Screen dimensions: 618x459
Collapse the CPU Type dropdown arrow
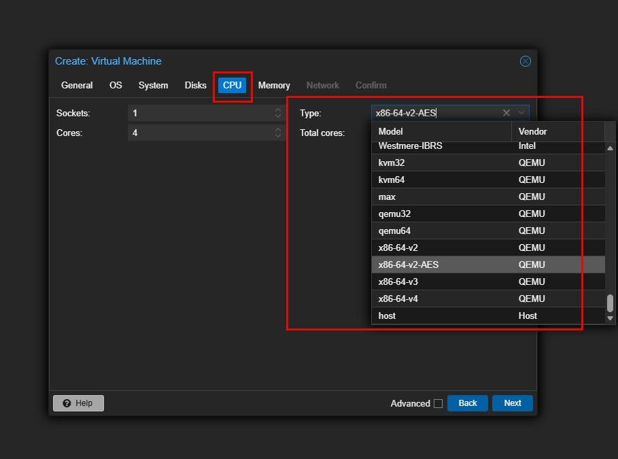pyautogui.click(x=521, y=113)
